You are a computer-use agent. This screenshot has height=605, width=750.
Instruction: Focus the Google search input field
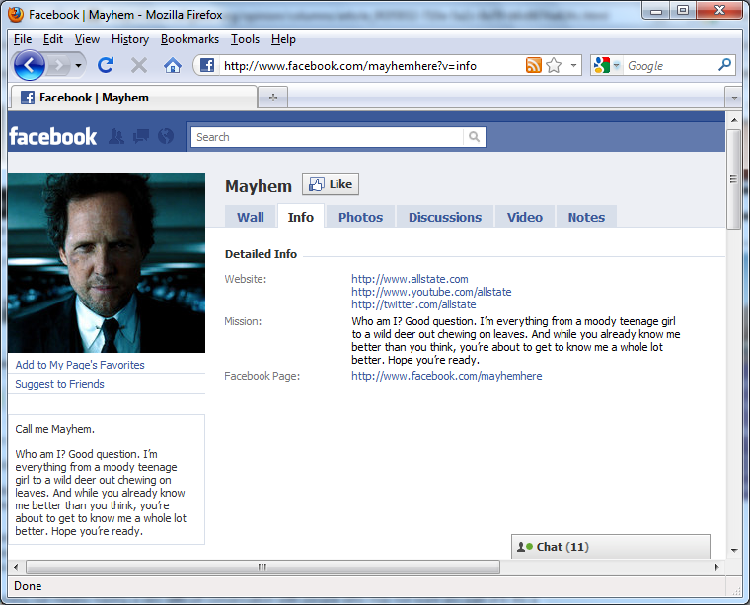coord(670,65)
